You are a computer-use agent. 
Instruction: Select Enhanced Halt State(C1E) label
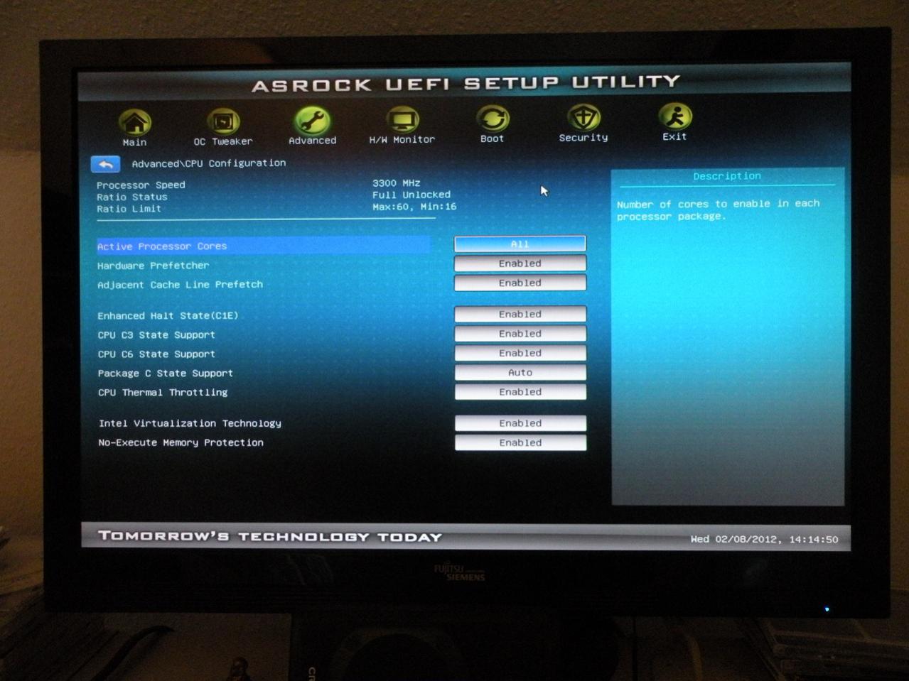click(x=168, y=316)
